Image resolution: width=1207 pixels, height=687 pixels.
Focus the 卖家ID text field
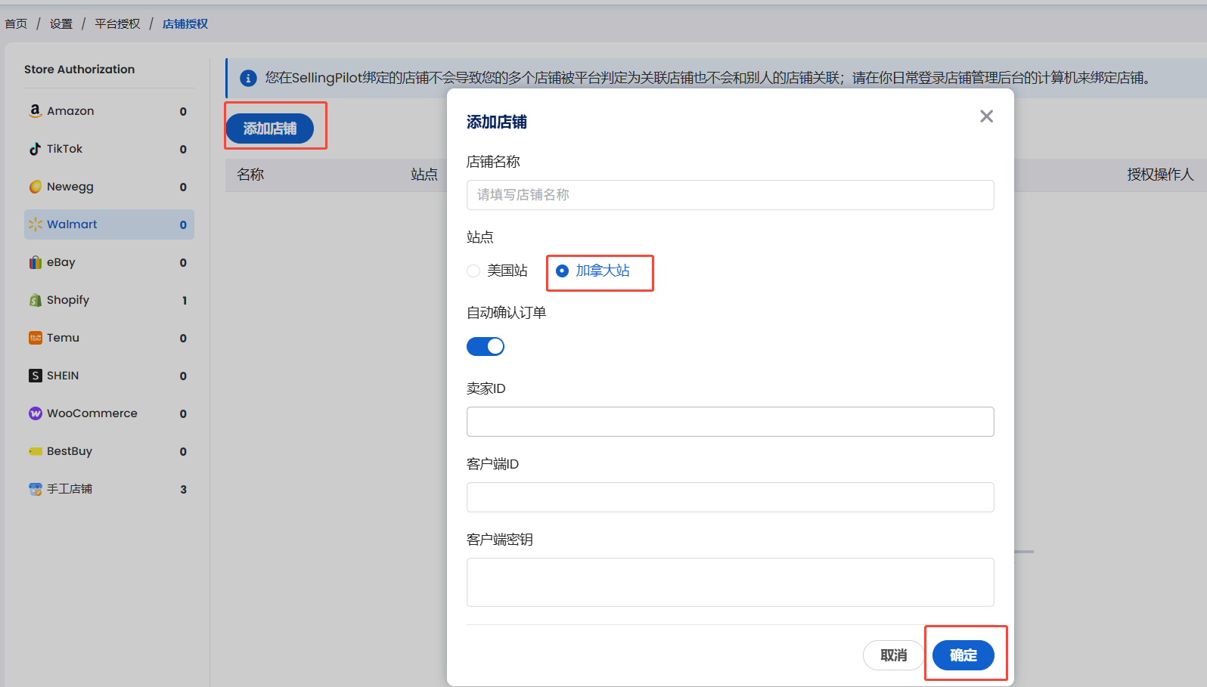(730, 422)
